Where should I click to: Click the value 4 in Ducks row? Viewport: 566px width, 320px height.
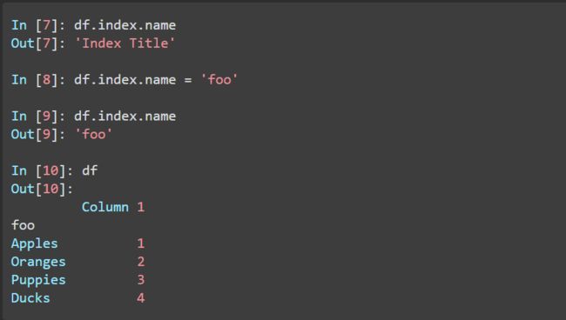pyautogui.click(x=141, y=298)
